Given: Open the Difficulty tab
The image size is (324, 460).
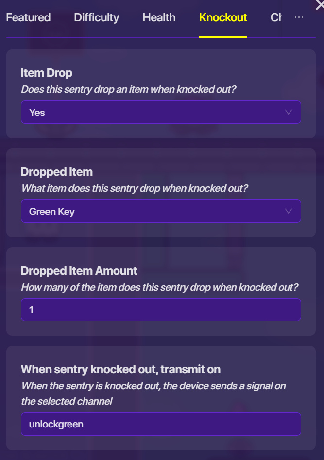Looking at the screenshot, I should [x=96, y=18].
